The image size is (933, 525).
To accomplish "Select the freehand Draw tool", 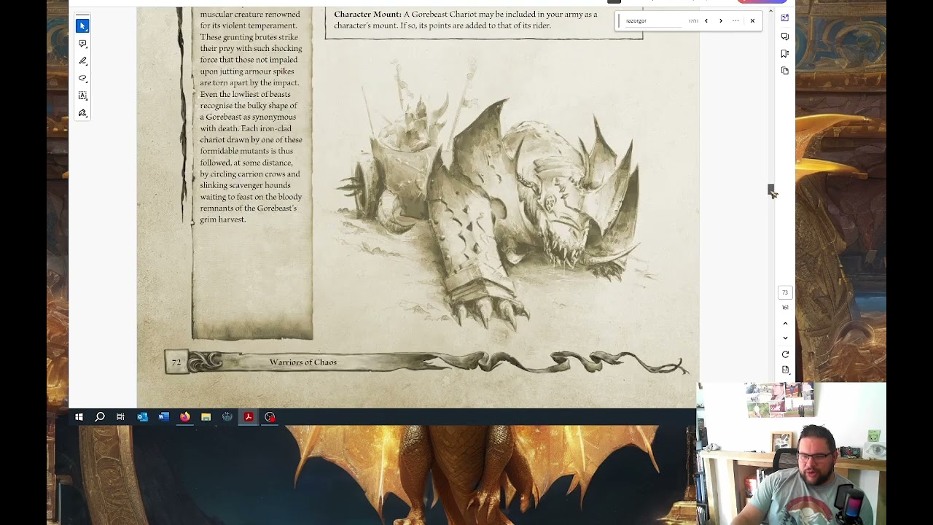I will pyautogui.click(x=82, y=79).
